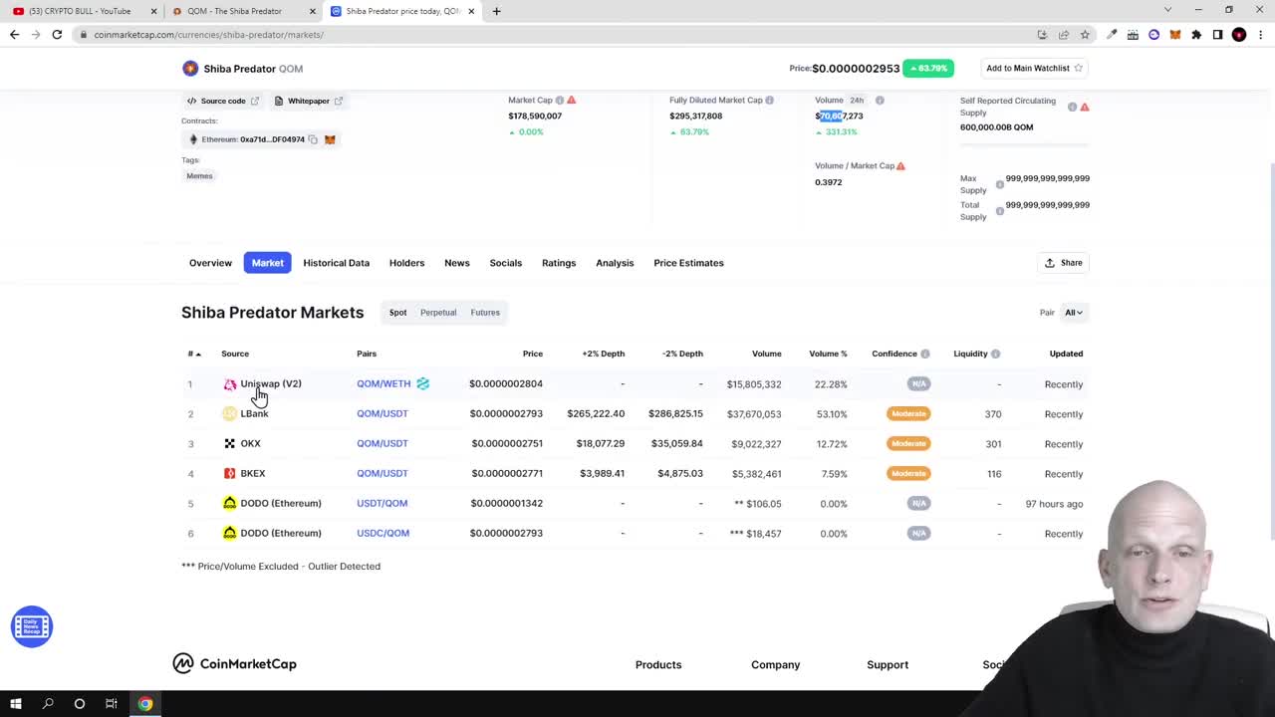Open the Chrome profile avatar
1275x717 pixels.
tap(1239, 35)
